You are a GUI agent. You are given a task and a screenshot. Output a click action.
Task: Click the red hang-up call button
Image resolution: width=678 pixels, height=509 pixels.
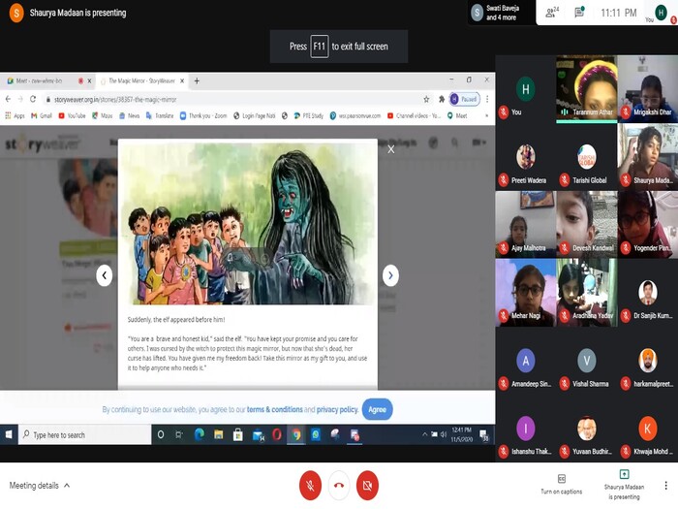pyautogui.click(x=339, y=485)
